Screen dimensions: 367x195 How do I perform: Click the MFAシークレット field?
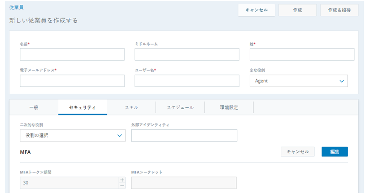(184, 183)
